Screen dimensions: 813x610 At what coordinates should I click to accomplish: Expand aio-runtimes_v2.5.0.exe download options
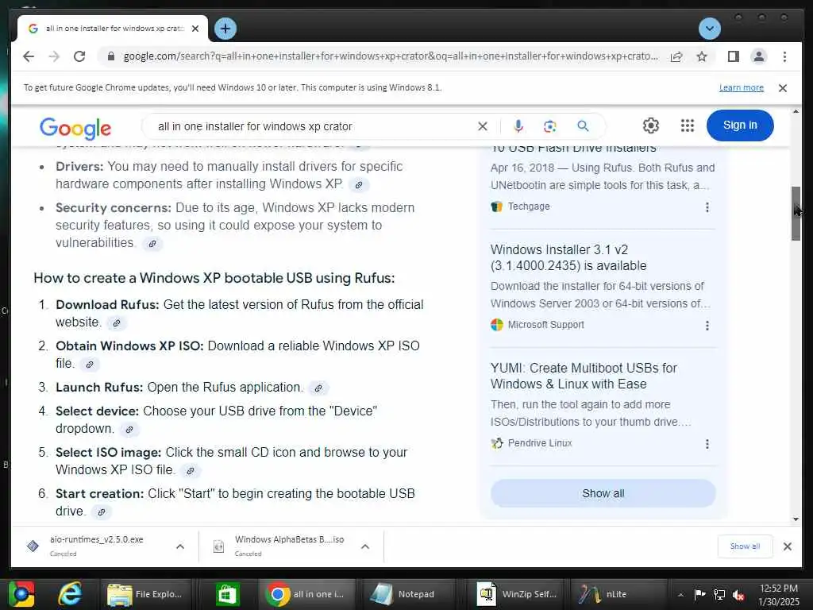pos(180,546)
